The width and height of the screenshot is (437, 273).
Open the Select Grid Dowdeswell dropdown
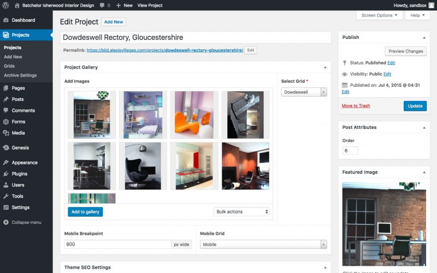304,92
